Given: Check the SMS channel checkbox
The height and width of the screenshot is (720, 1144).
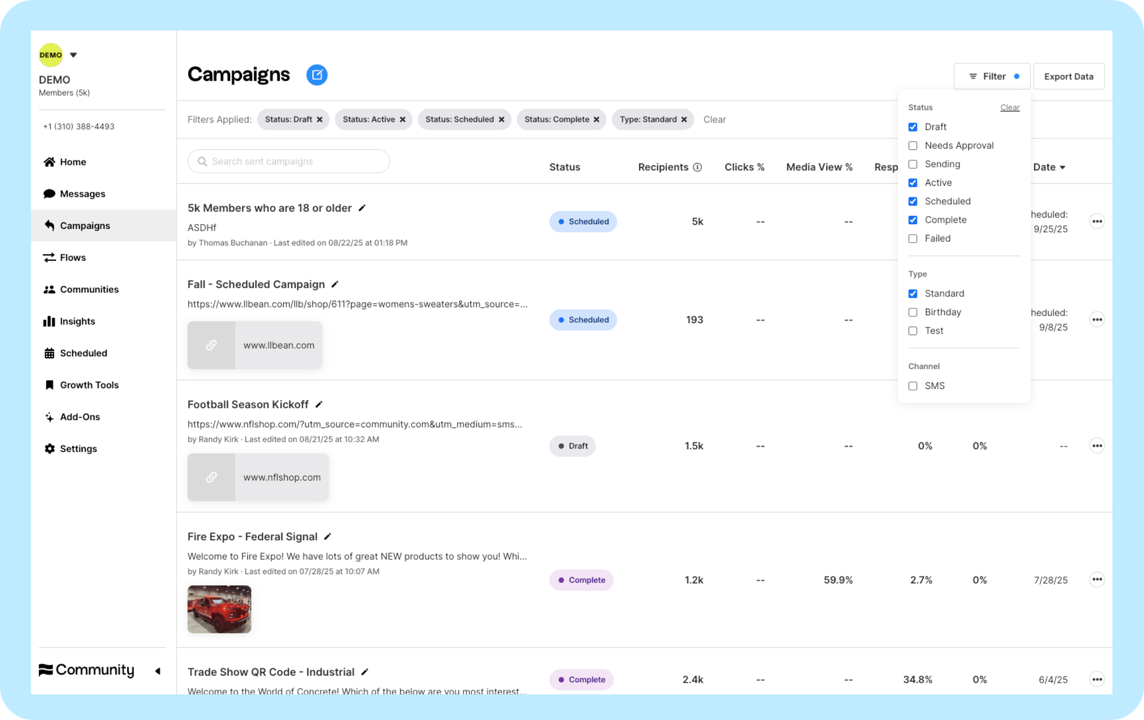Looking at the screenshot, I should point(913,386).
